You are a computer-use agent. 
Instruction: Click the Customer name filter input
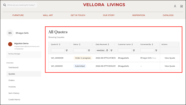click(x=125, y=50)
